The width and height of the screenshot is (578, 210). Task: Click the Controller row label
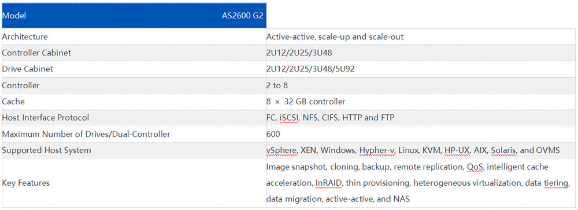click(x=21, y=85)
